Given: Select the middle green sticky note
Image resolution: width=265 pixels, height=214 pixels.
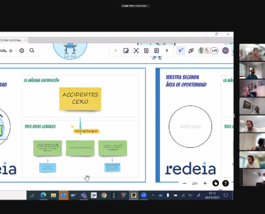Looking at the screenshot, I should [x=80, y=148].
